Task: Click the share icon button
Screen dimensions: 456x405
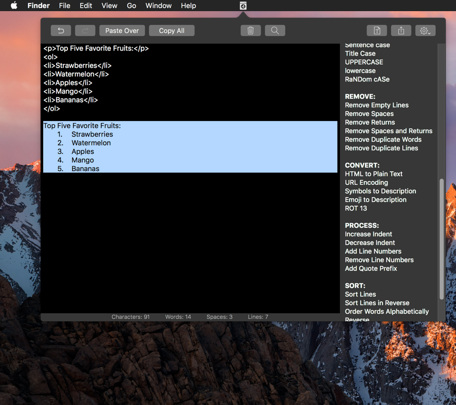Action: 401,30
